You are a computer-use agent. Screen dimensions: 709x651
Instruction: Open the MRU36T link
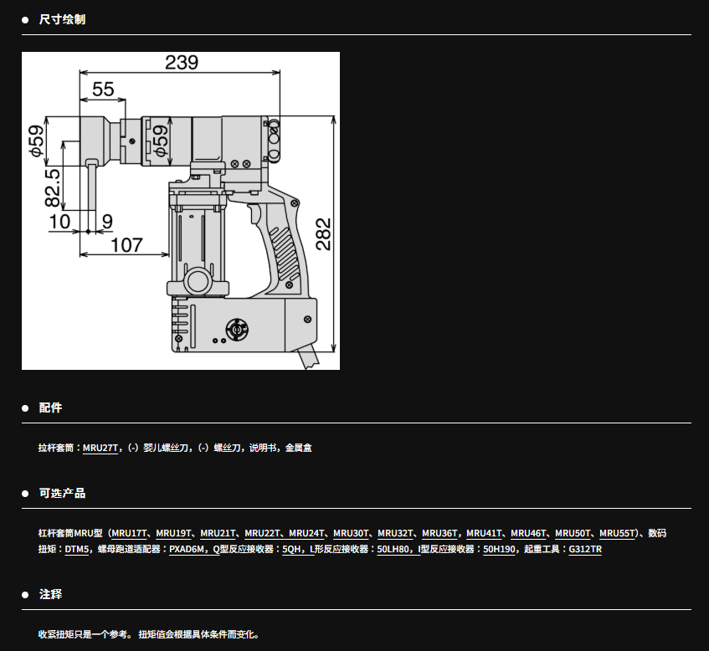tap(440, 533)
